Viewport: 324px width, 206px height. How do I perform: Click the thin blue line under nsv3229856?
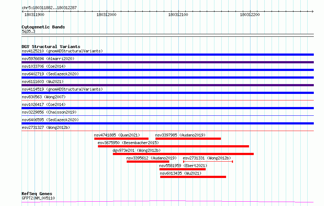pos(167,116)
